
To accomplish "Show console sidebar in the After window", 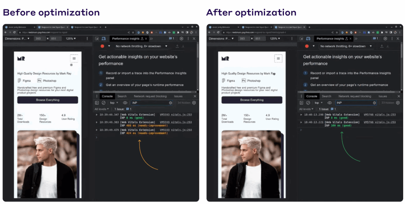I will click(301, 103).
